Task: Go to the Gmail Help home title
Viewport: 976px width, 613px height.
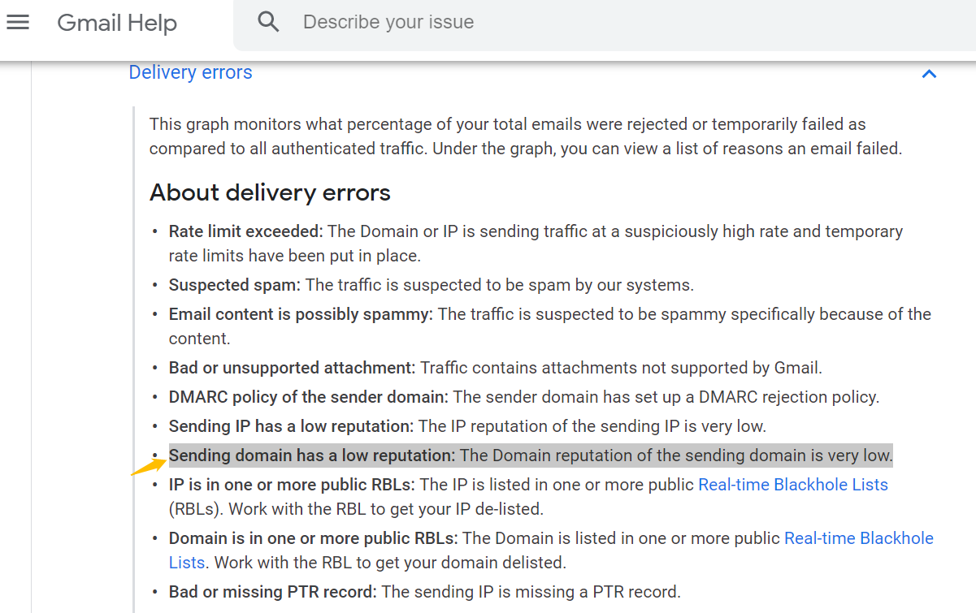Action: click(x=117, y=23)
